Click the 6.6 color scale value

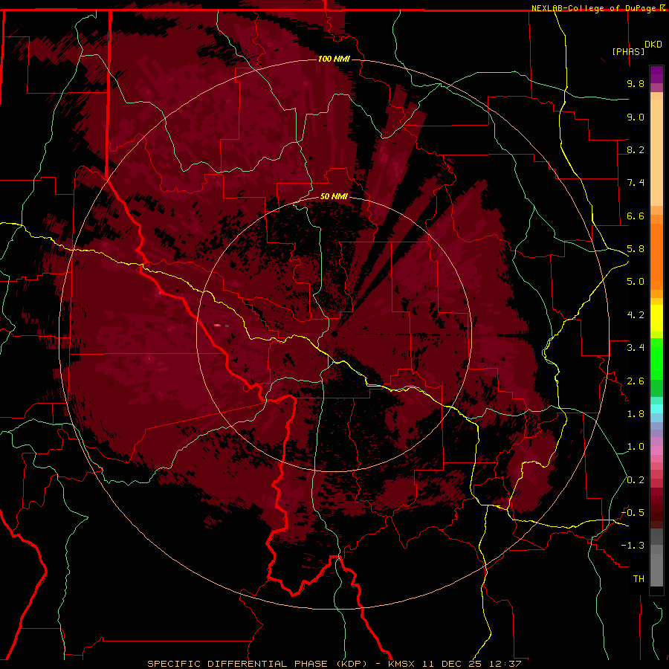pos(636,216)
